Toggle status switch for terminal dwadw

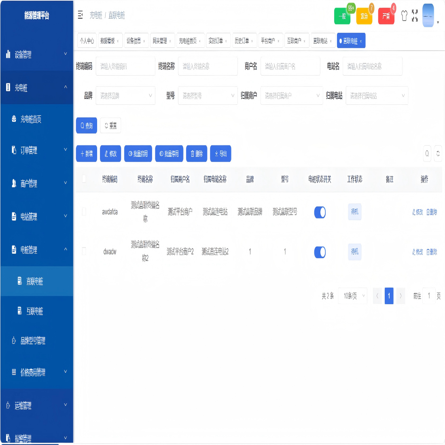pos(320,252)
